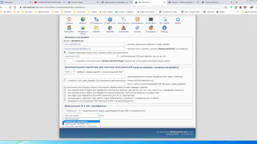This screenshot has width=257, height=144.
Task: Open the Помощь question mark icon
Action: coord(164,28)
